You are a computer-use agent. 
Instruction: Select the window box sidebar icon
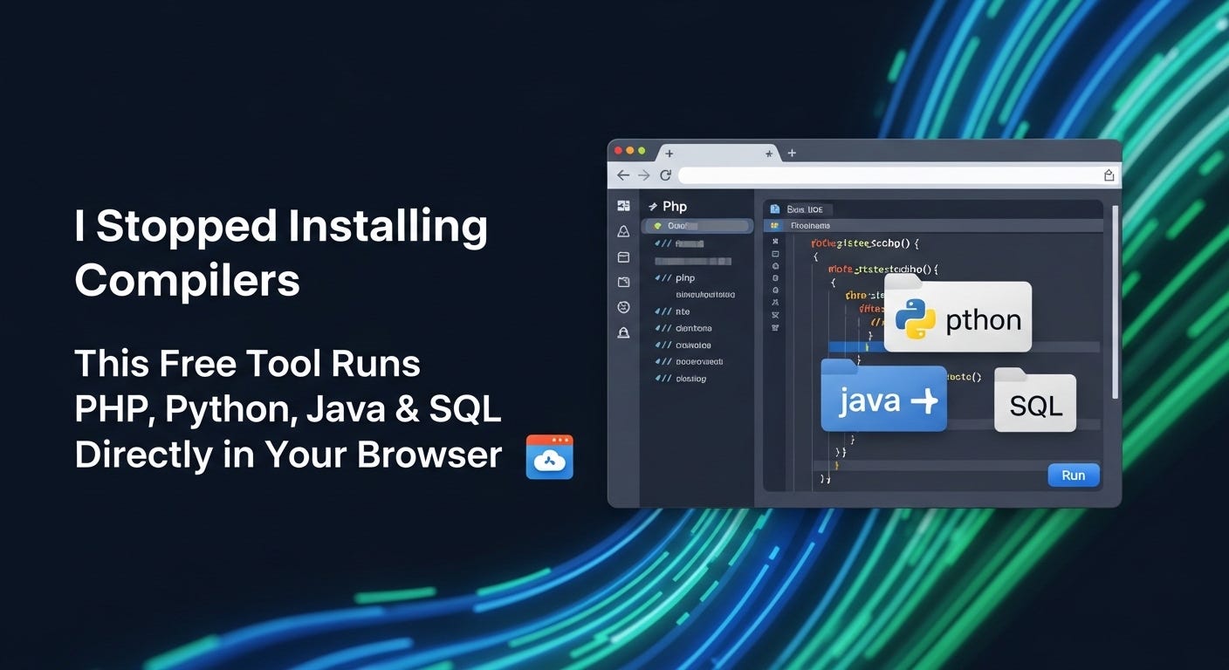(x=623, y=256)
